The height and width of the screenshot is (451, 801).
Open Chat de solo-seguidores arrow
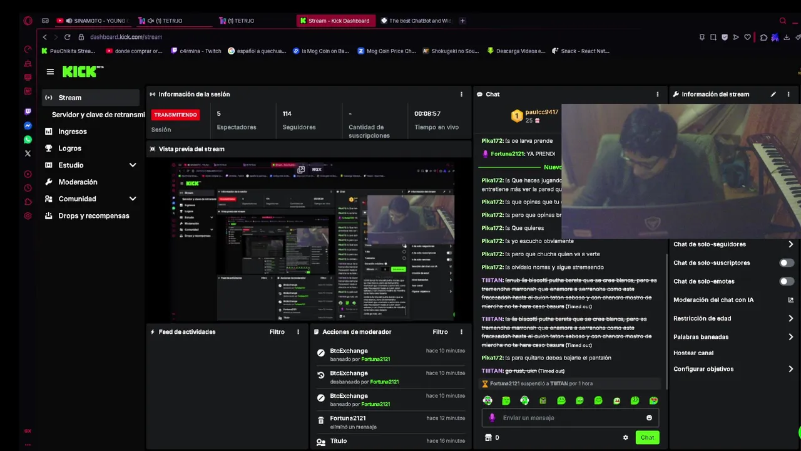coord(790,244)
